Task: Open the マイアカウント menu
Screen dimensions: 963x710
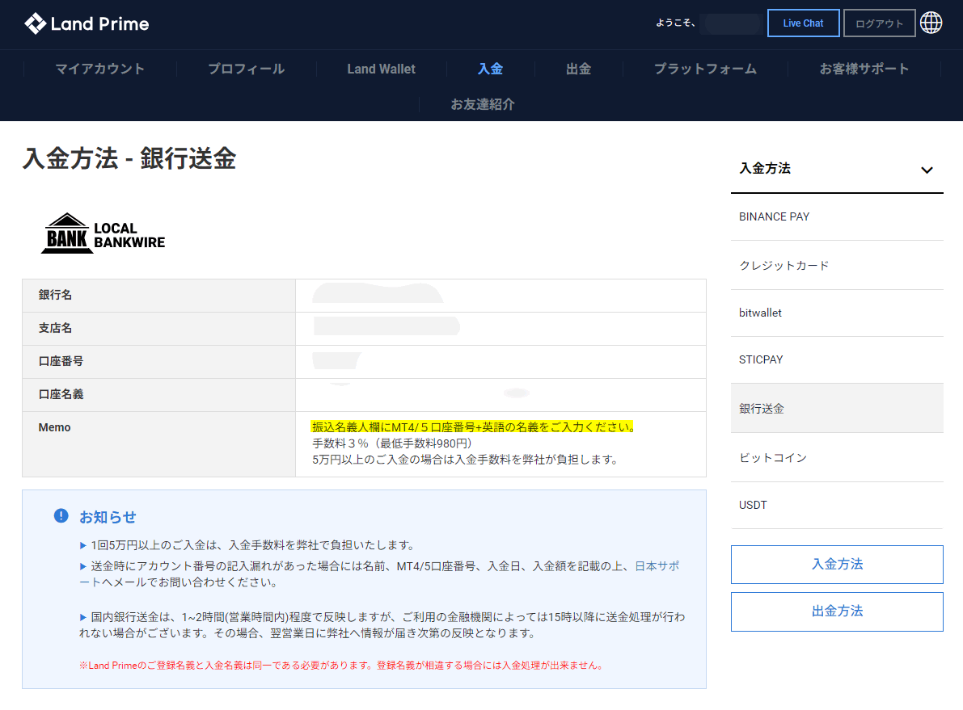Action: (100, 69)
